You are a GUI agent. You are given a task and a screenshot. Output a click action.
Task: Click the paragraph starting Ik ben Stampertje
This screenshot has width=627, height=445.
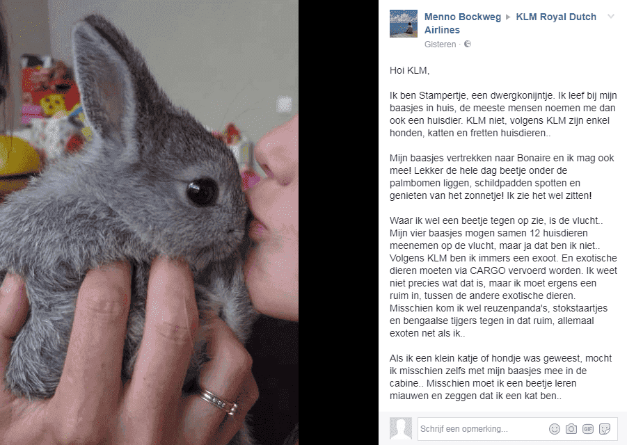point(503,114)
